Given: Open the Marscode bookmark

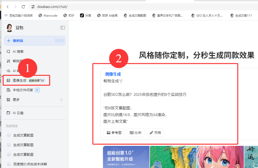Looking at the screenshot, I should pos(48,15).
